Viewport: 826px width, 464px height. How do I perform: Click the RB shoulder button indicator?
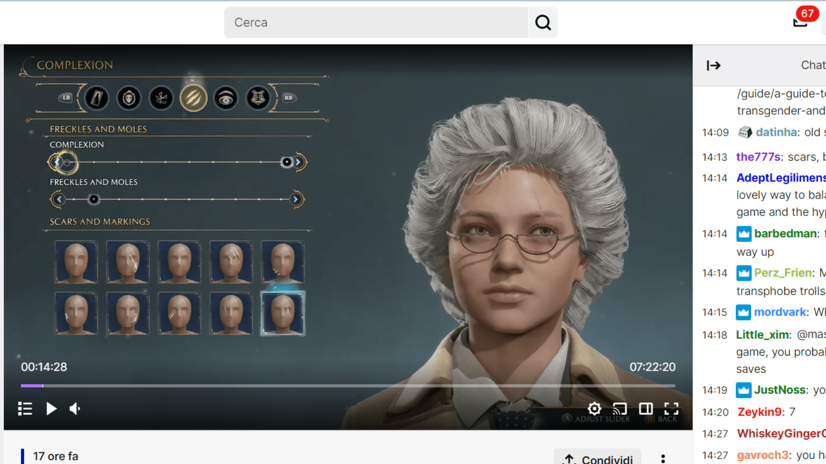click(289, 97)
